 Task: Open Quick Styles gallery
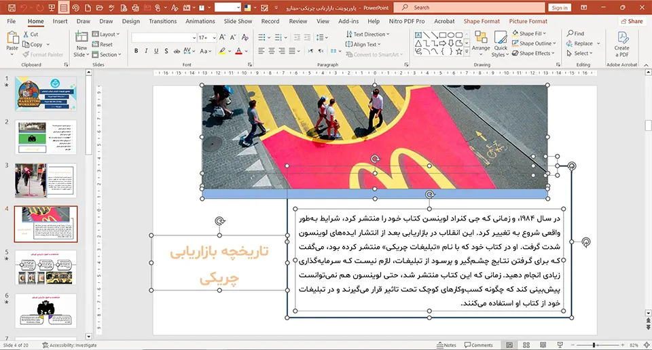click(x=501, y=44)
